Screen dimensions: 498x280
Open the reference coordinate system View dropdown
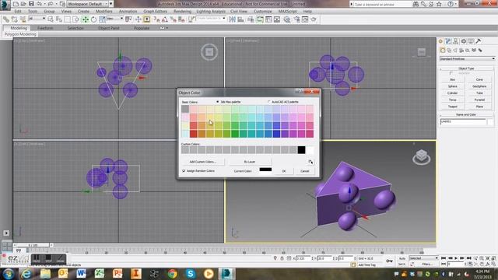click(x=114, y=19)
